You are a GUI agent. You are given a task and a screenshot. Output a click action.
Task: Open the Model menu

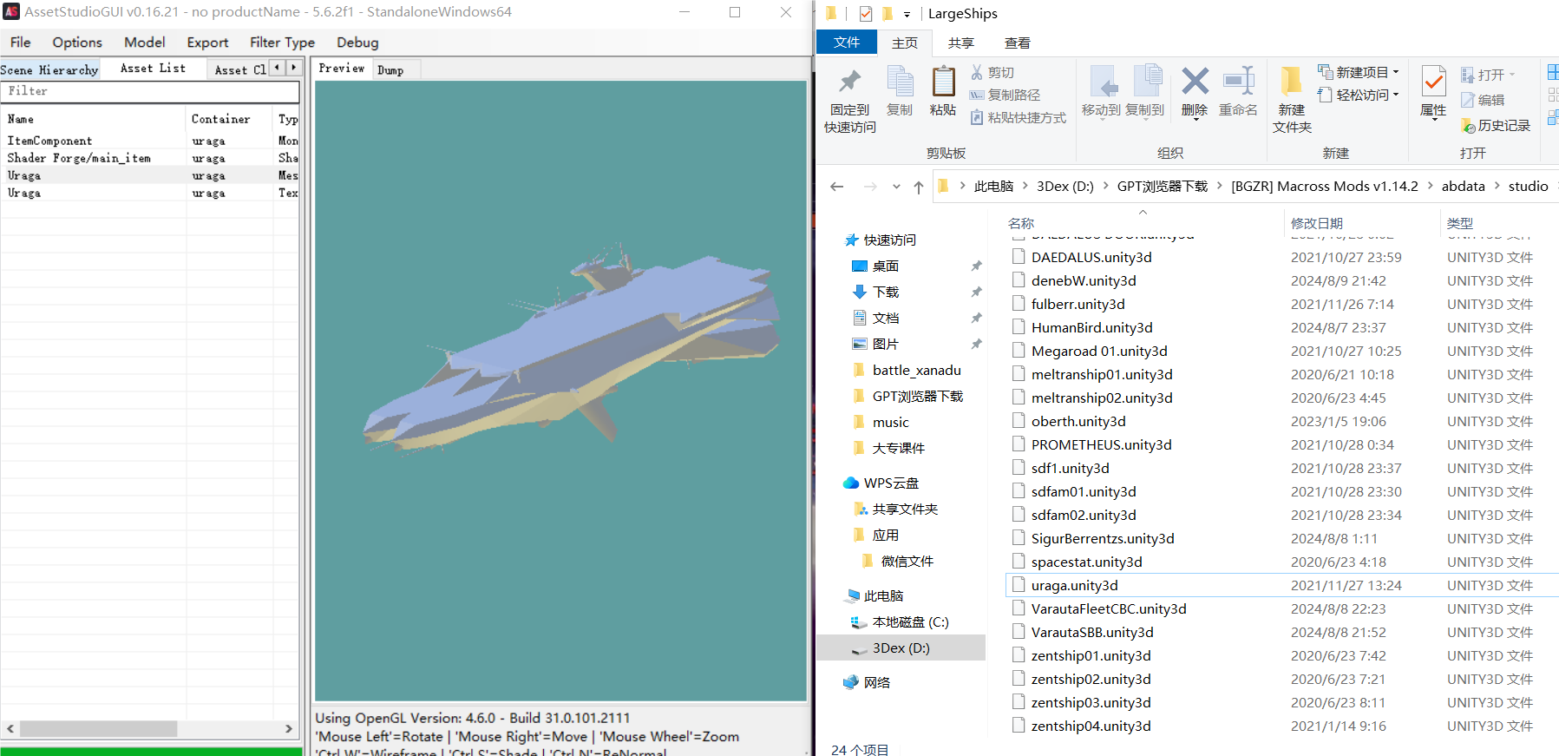point(144,42)
